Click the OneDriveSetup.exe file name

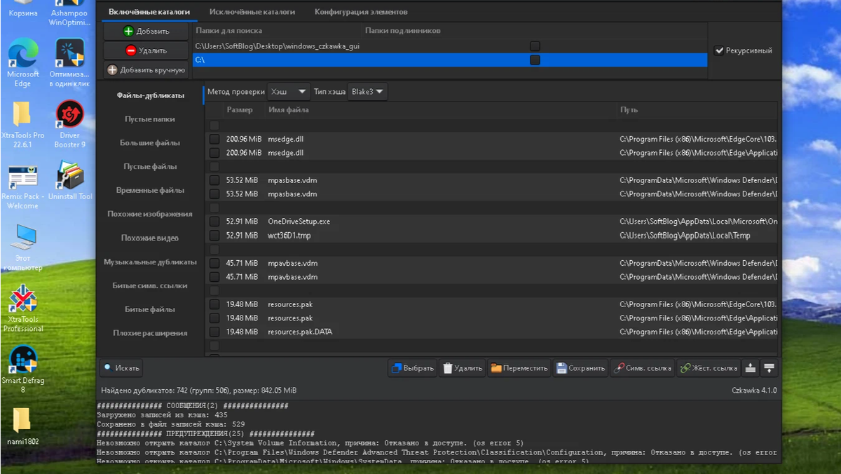coord(299,222)
